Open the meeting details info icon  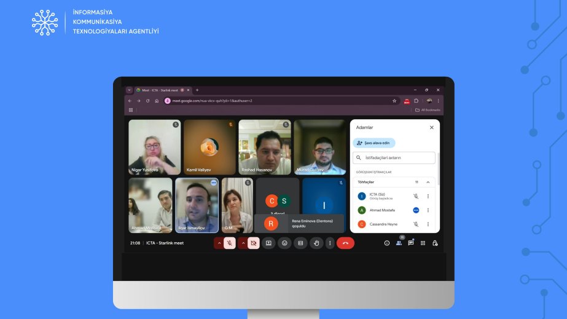point(387,243)
